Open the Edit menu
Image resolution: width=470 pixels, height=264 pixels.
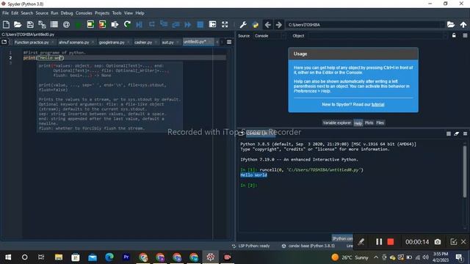[x=15, y=13]
